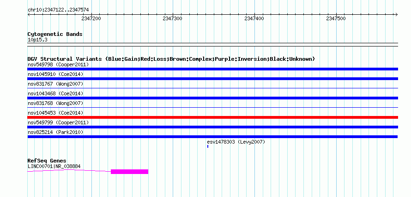Select the nsv549799 blue variant bar
Image resolution: width=411 pixels, height=197 pixels.
point(212,127)
